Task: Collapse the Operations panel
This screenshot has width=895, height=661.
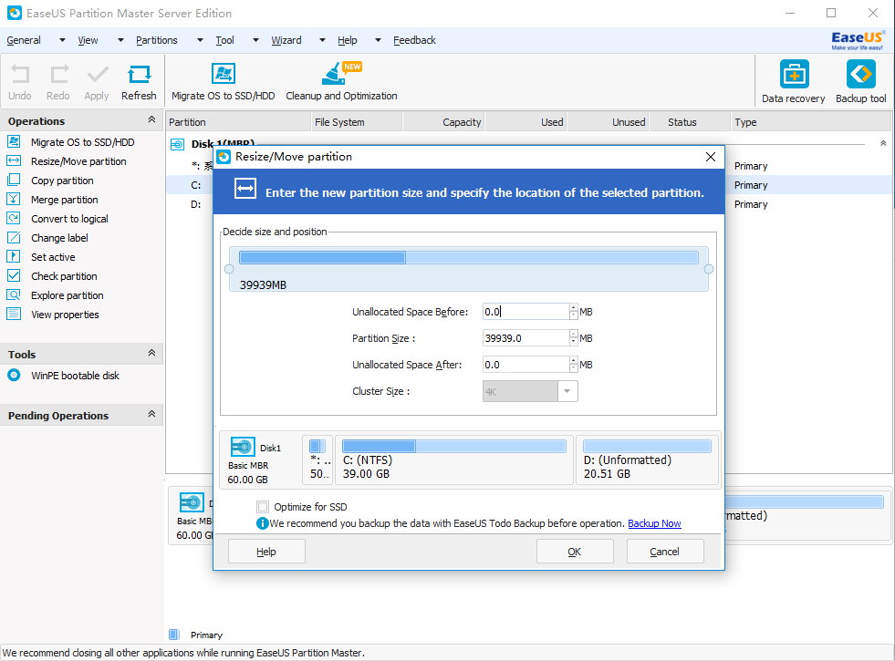Action: coord(151,119)
